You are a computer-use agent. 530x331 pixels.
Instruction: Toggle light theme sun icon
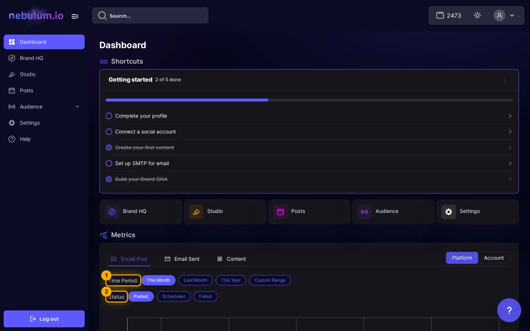point(477,15)
